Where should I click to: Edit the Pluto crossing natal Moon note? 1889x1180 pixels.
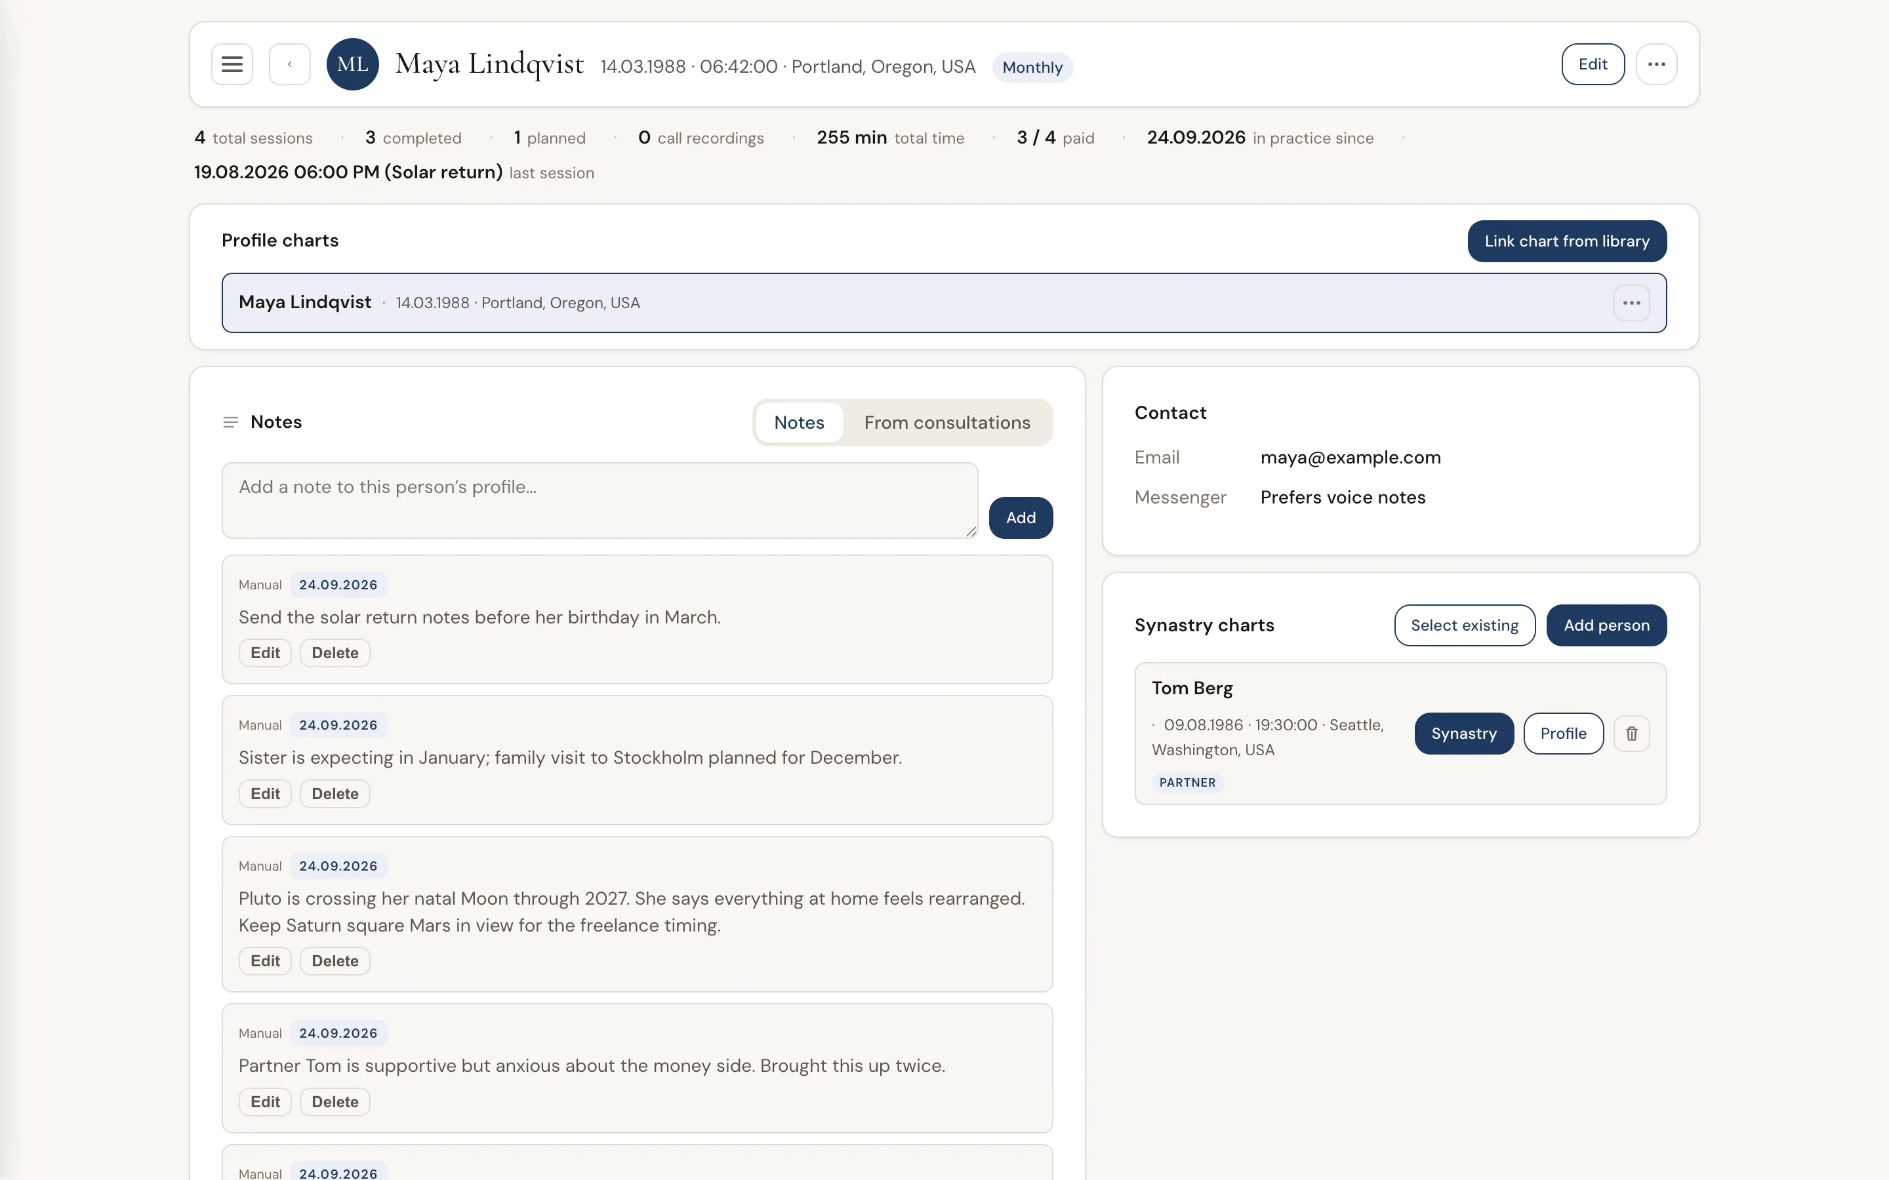[264, 960]
